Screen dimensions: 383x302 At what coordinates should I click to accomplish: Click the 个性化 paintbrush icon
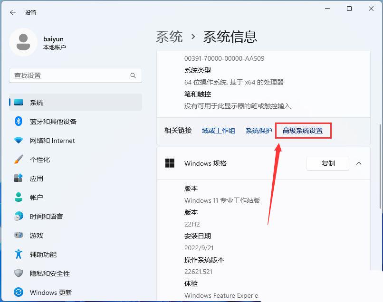[x=19, y=159]
